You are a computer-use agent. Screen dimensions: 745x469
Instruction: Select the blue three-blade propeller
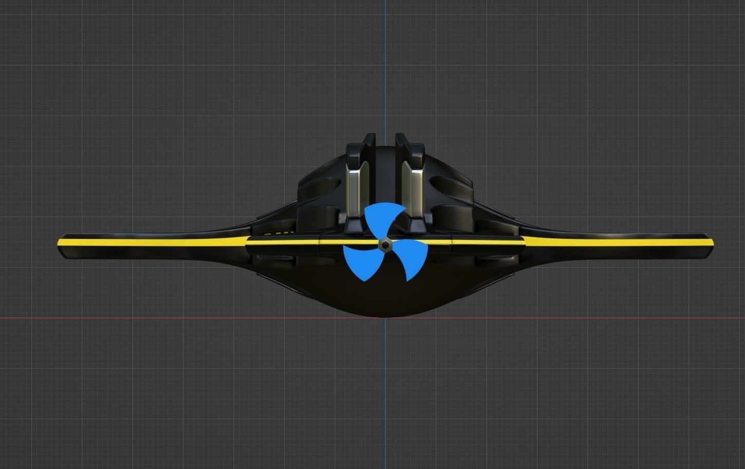[x=385, y=242]
